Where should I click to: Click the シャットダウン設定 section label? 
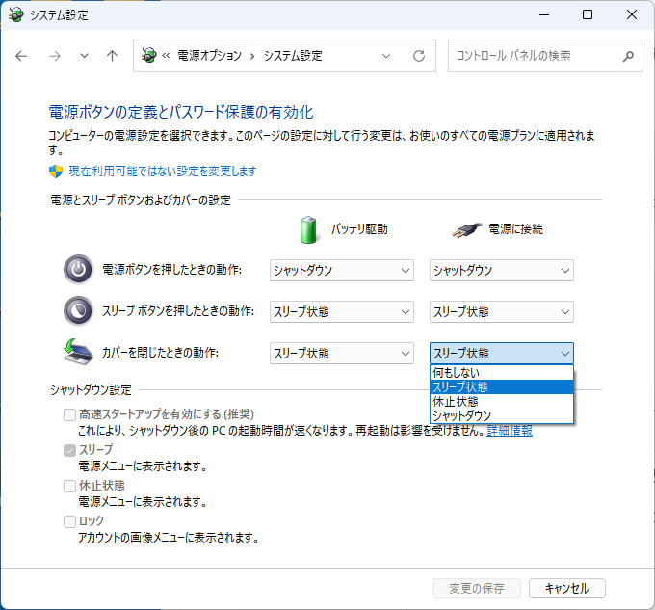tap(91, 390)
